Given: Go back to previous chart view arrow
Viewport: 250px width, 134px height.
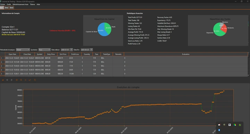Looking at the screenshot, I should 7,80.
